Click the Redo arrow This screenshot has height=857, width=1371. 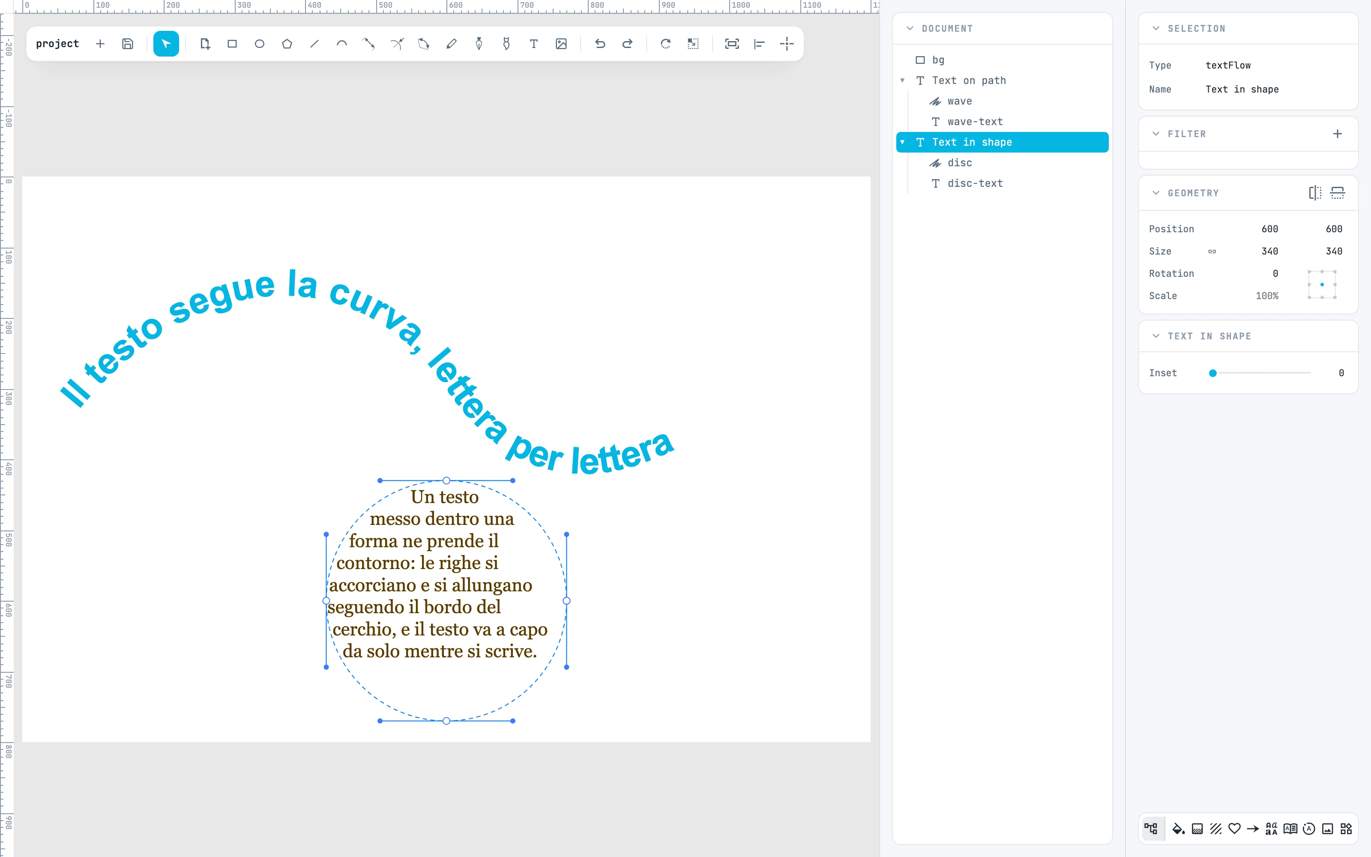(x=627, y=44)
